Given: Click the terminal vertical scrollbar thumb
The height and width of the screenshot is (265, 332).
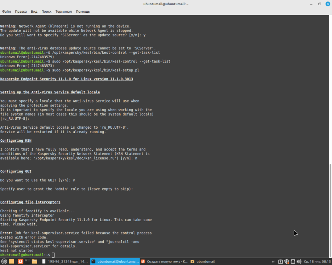Looking at the screenshot, I should 330,210.
